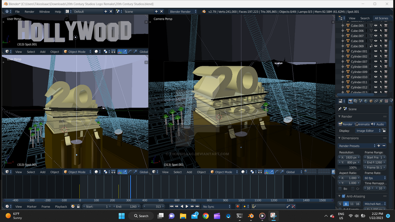This screenshot has height=222, width=395.
Task: Click the timeline Play Animation button
Action: tap(187, 207)
